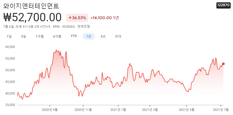Click the 55,000 y-axis label
This screenshot has width=233, height=115.
[10, 59]
